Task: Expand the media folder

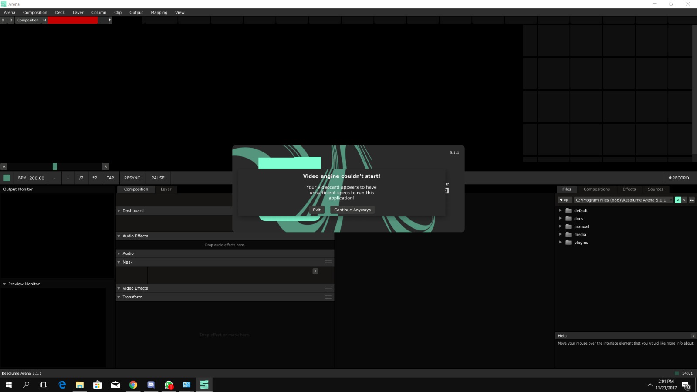Action: tap(560, 234)
